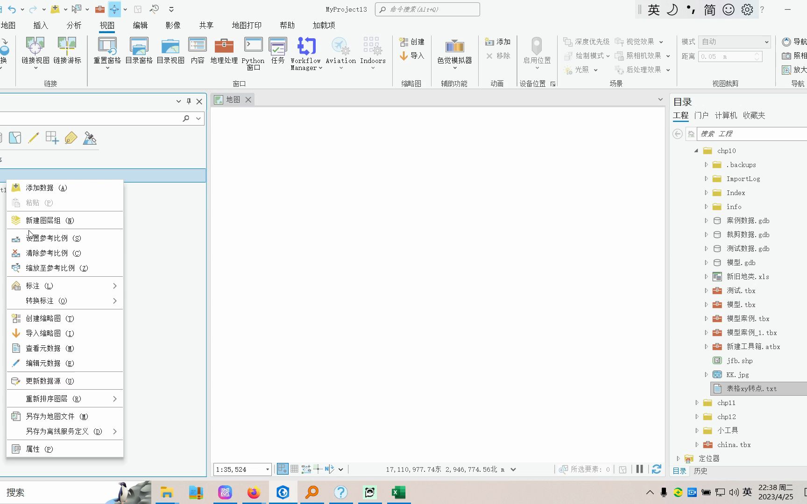Pause map drawing via the status bar pause icon
This screenshot has width=807, height=504.
coord(639,469)
